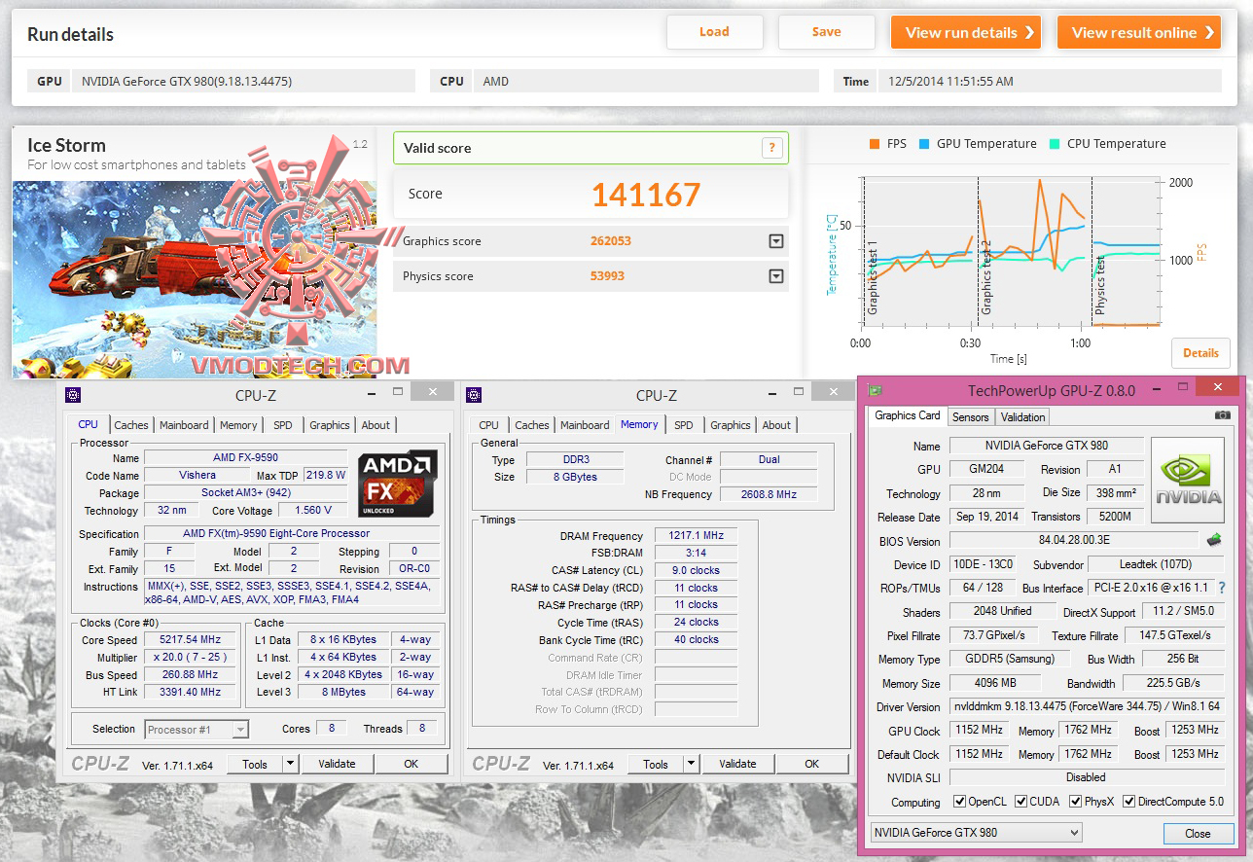Open View run details

(966, 32)
